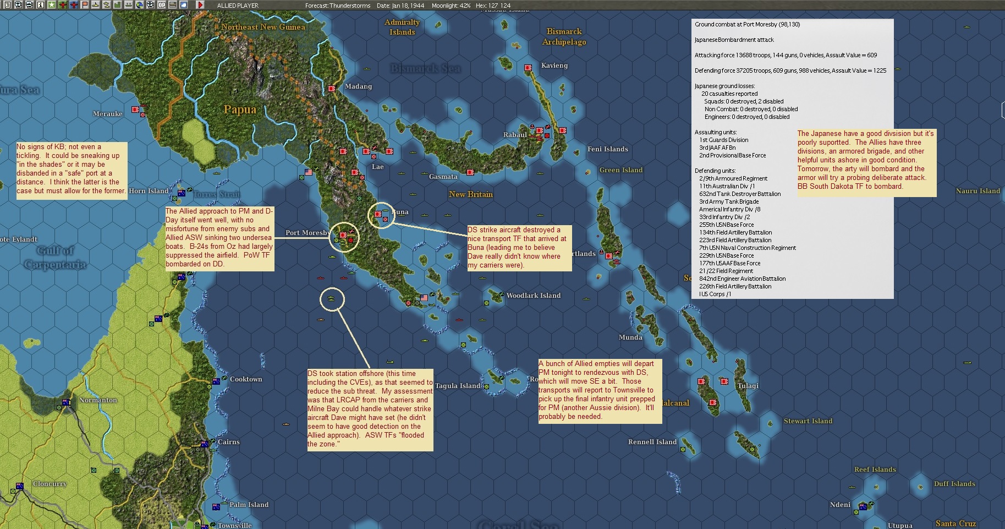Select the crosshair target toolbar icon

[x=151, y=5]
